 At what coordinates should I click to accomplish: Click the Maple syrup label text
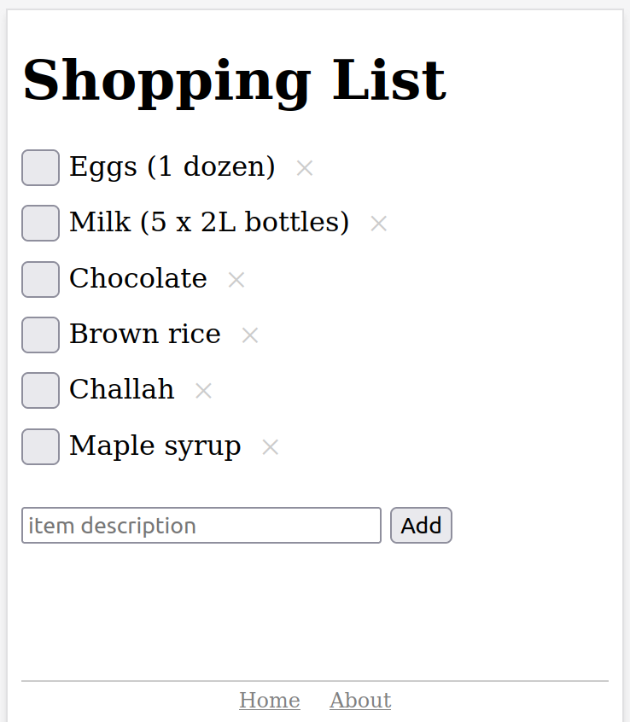coord(155,446)
